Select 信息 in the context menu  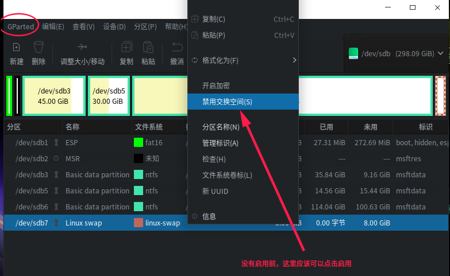pyautogui.click(x=243, y=216)
